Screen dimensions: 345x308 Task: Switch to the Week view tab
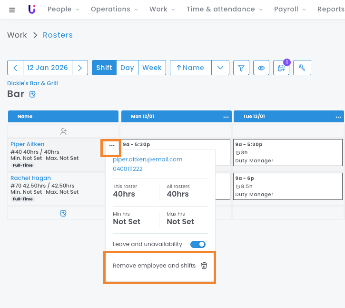[x=152, y=68]
